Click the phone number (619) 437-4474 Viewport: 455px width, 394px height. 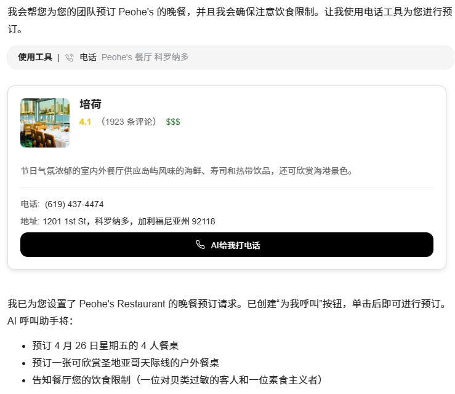click(x=74, y=204)
